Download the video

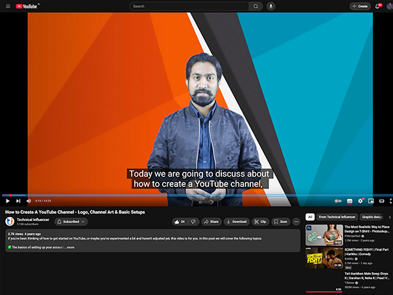[x=236, y=222]
